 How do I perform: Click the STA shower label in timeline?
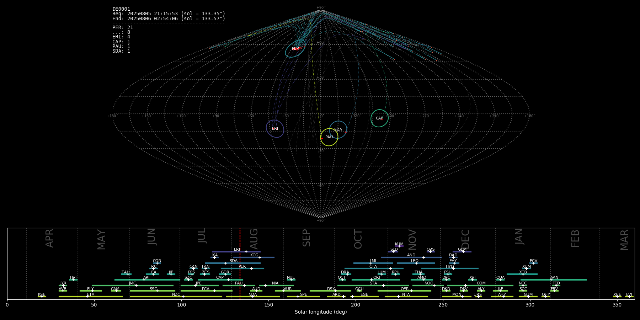[373, 283]
